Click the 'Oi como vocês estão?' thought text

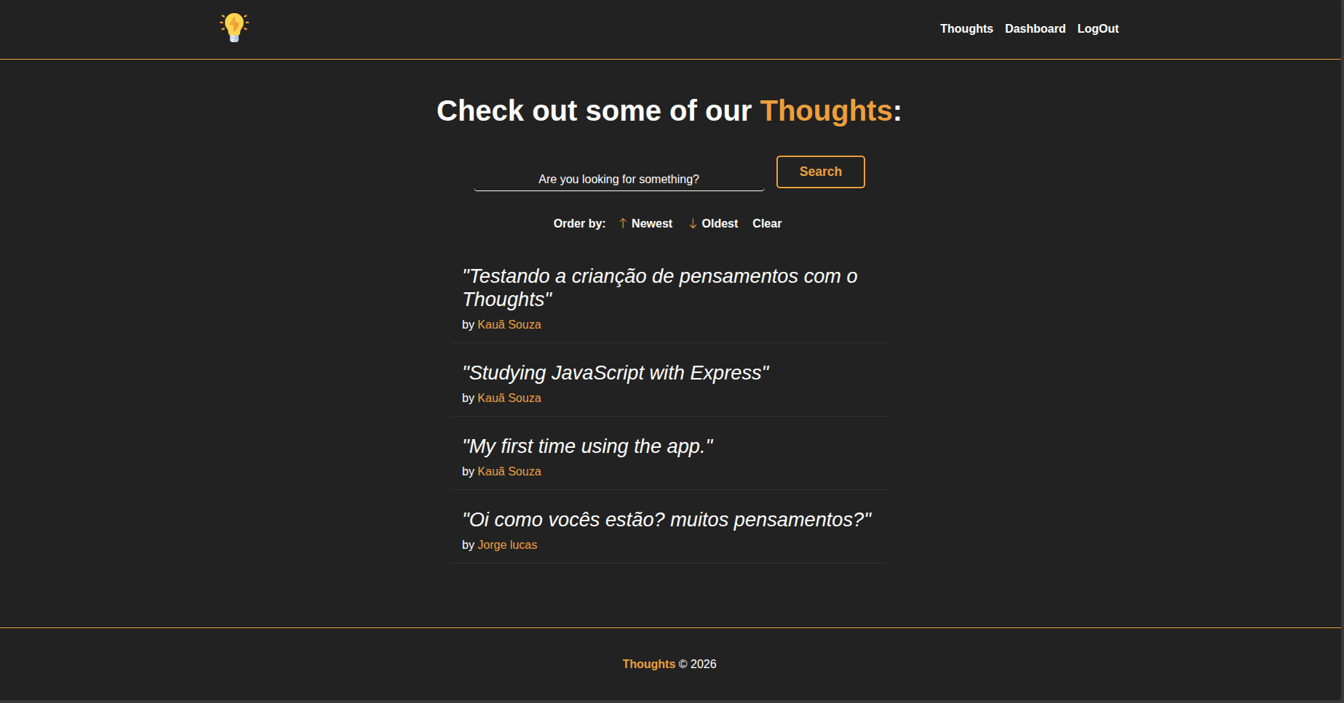click(x=667, y=520)
